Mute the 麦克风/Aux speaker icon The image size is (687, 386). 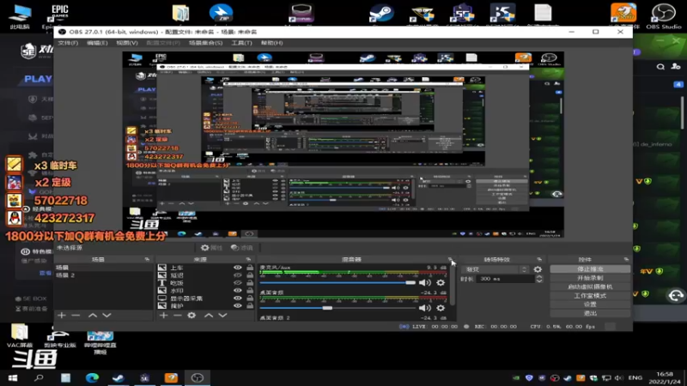pyautogui.click(x=424, y=283)
